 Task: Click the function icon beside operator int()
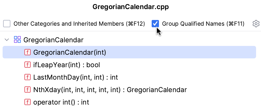(x=27, y=102)
